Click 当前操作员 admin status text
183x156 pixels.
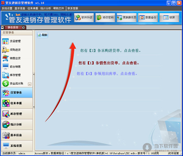coord(14,154)
